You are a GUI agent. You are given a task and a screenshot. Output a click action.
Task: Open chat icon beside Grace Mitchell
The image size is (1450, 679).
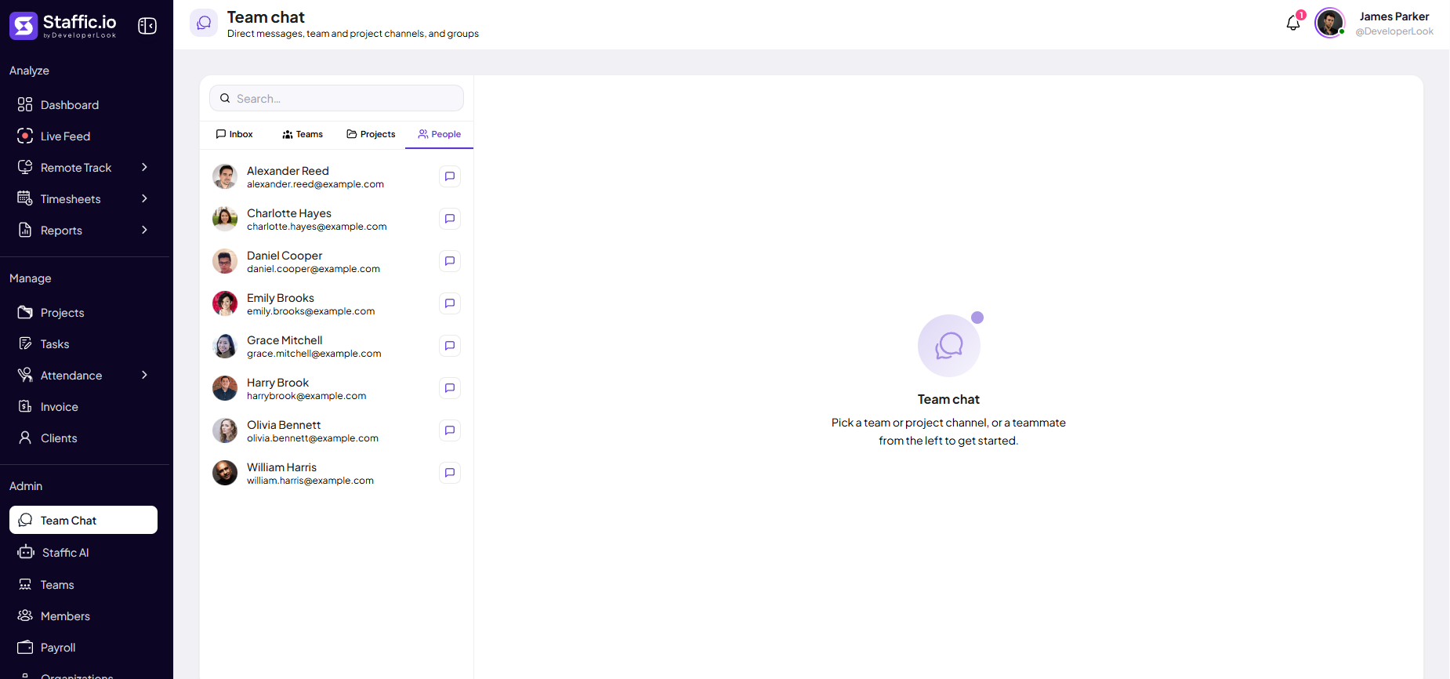pos(450,346)
